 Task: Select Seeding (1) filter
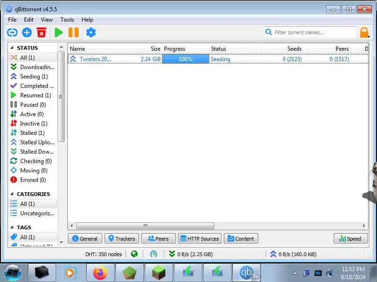click(x=33, y=77)
